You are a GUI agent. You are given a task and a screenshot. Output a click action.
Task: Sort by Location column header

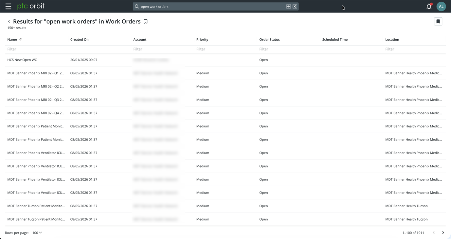coord(392,40)
